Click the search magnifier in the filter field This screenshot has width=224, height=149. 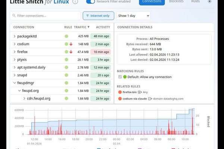[14, 16]
